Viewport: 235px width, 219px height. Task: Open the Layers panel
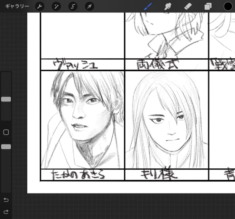click(208, 7)
